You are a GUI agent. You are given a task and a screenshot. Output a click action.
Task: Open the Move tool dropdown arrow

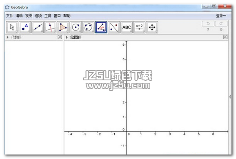17,31
